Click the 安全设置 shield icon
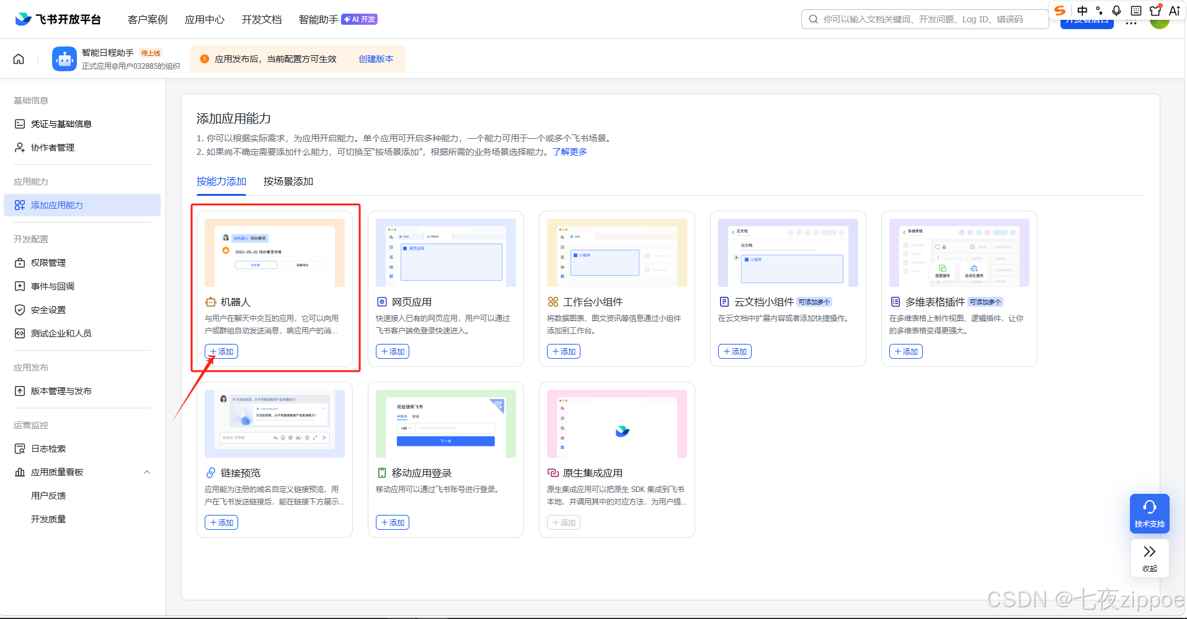 [20, 310]
